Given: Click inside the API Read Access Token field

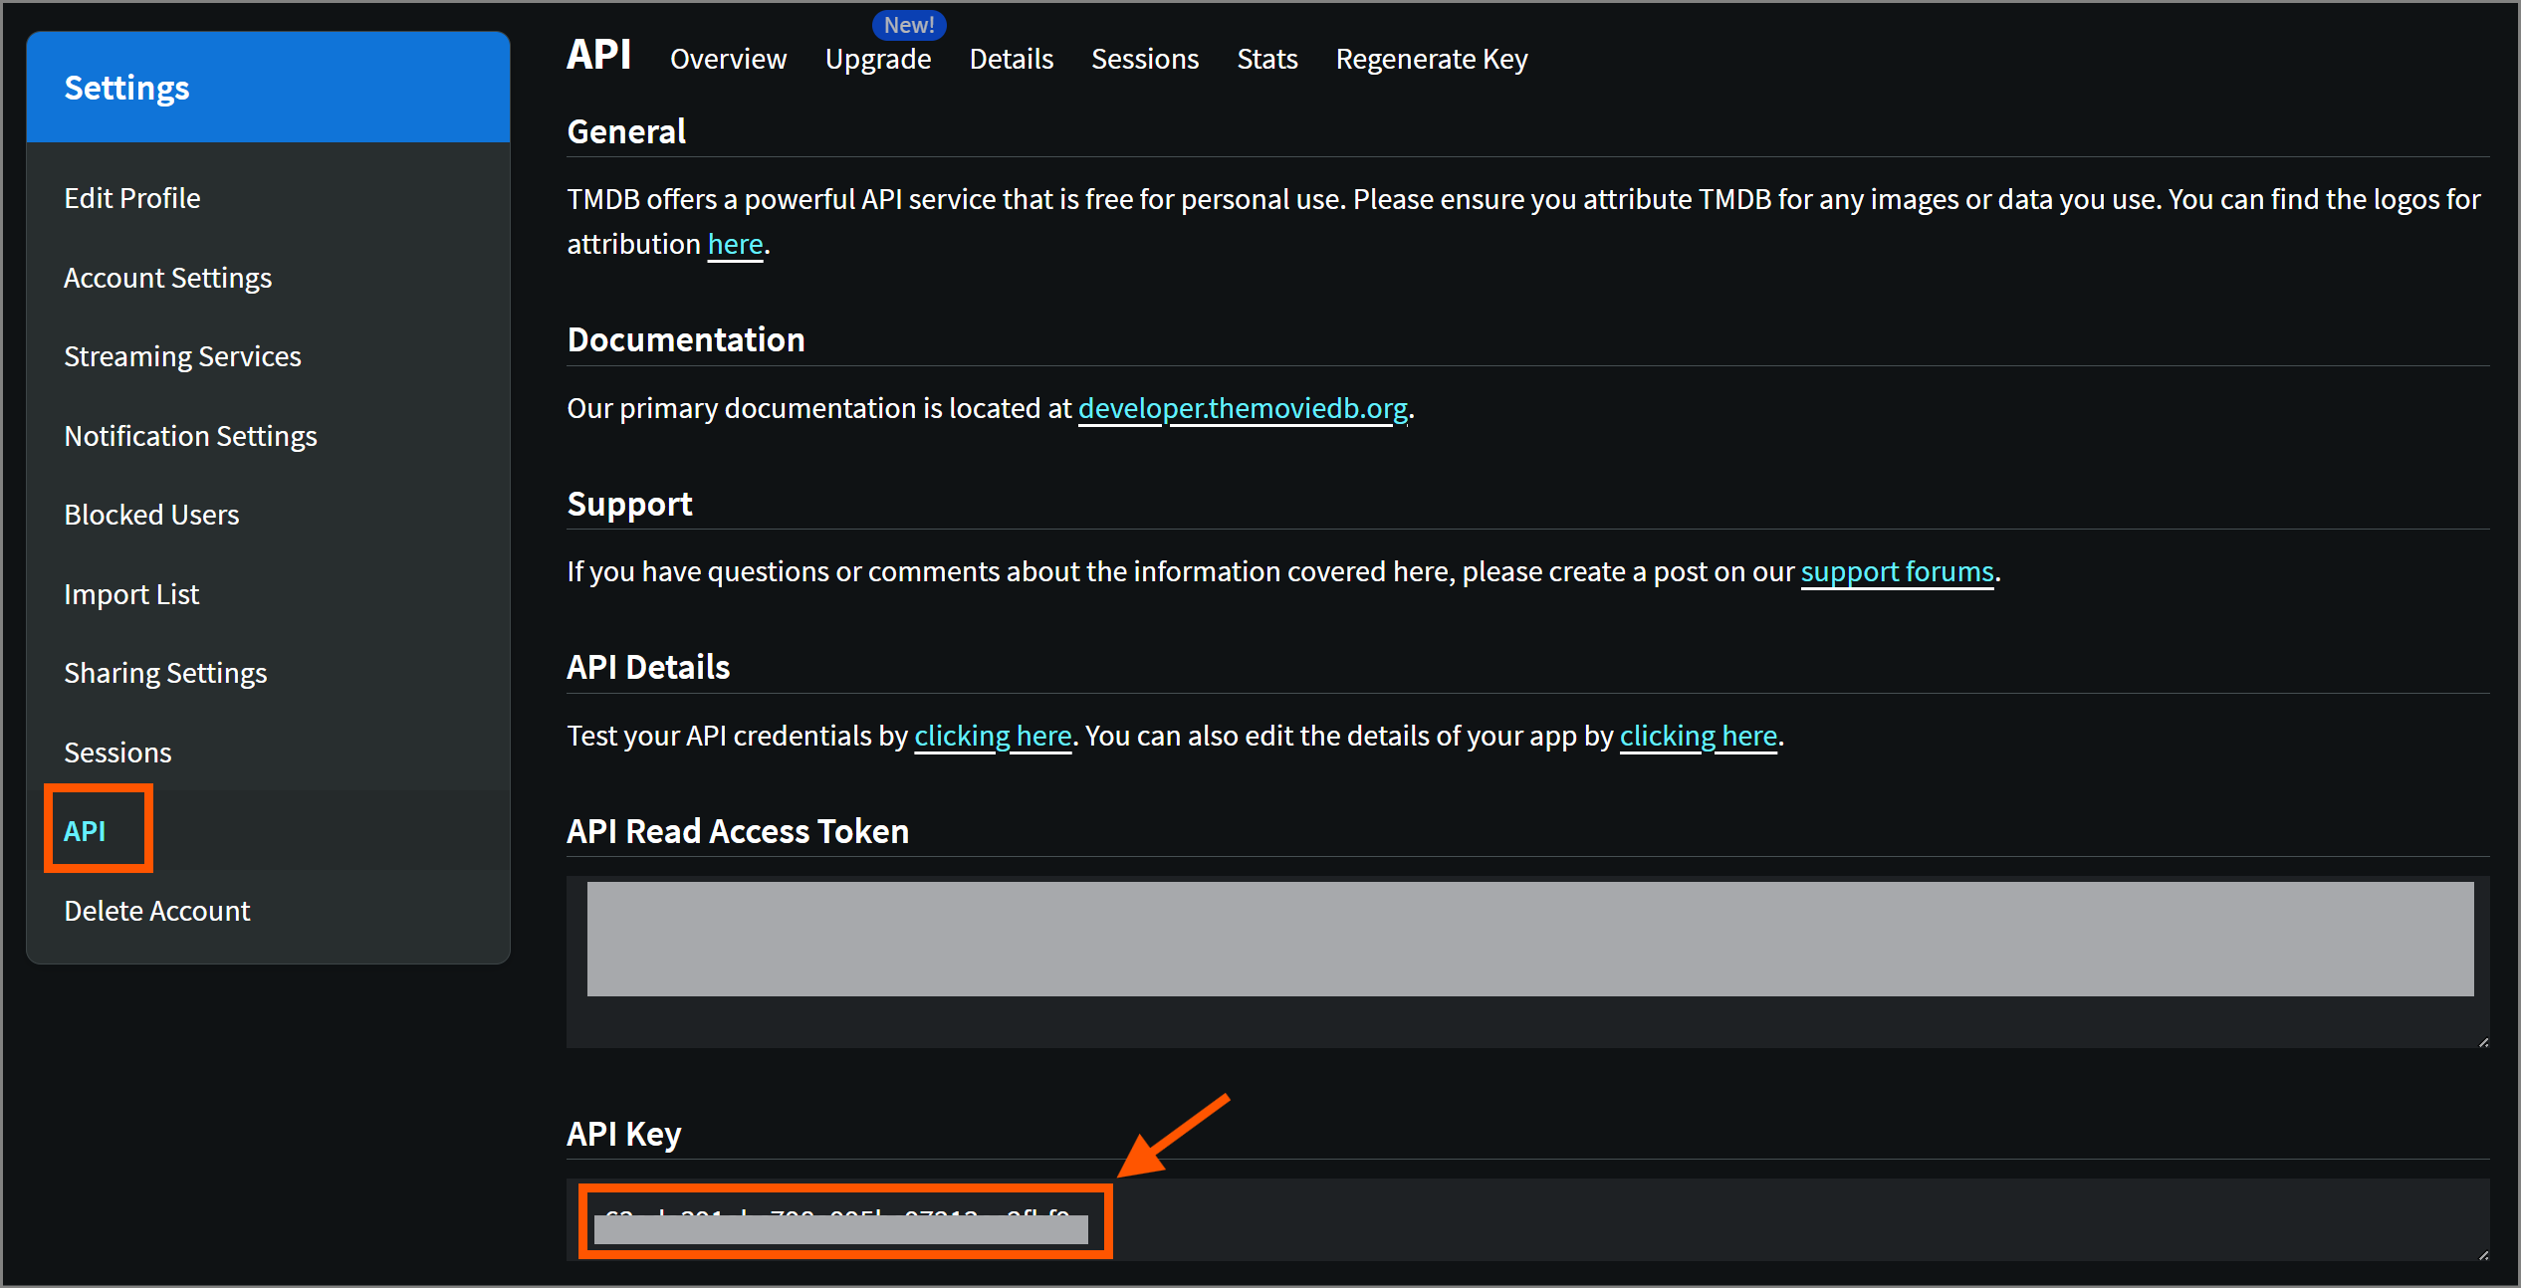Looking at the screenshot, I should [x=1527, y=962].
